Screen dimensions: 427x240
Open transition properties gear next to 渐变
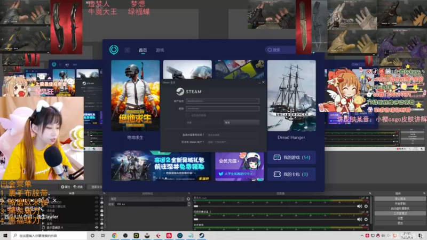[x=188, y=199]
